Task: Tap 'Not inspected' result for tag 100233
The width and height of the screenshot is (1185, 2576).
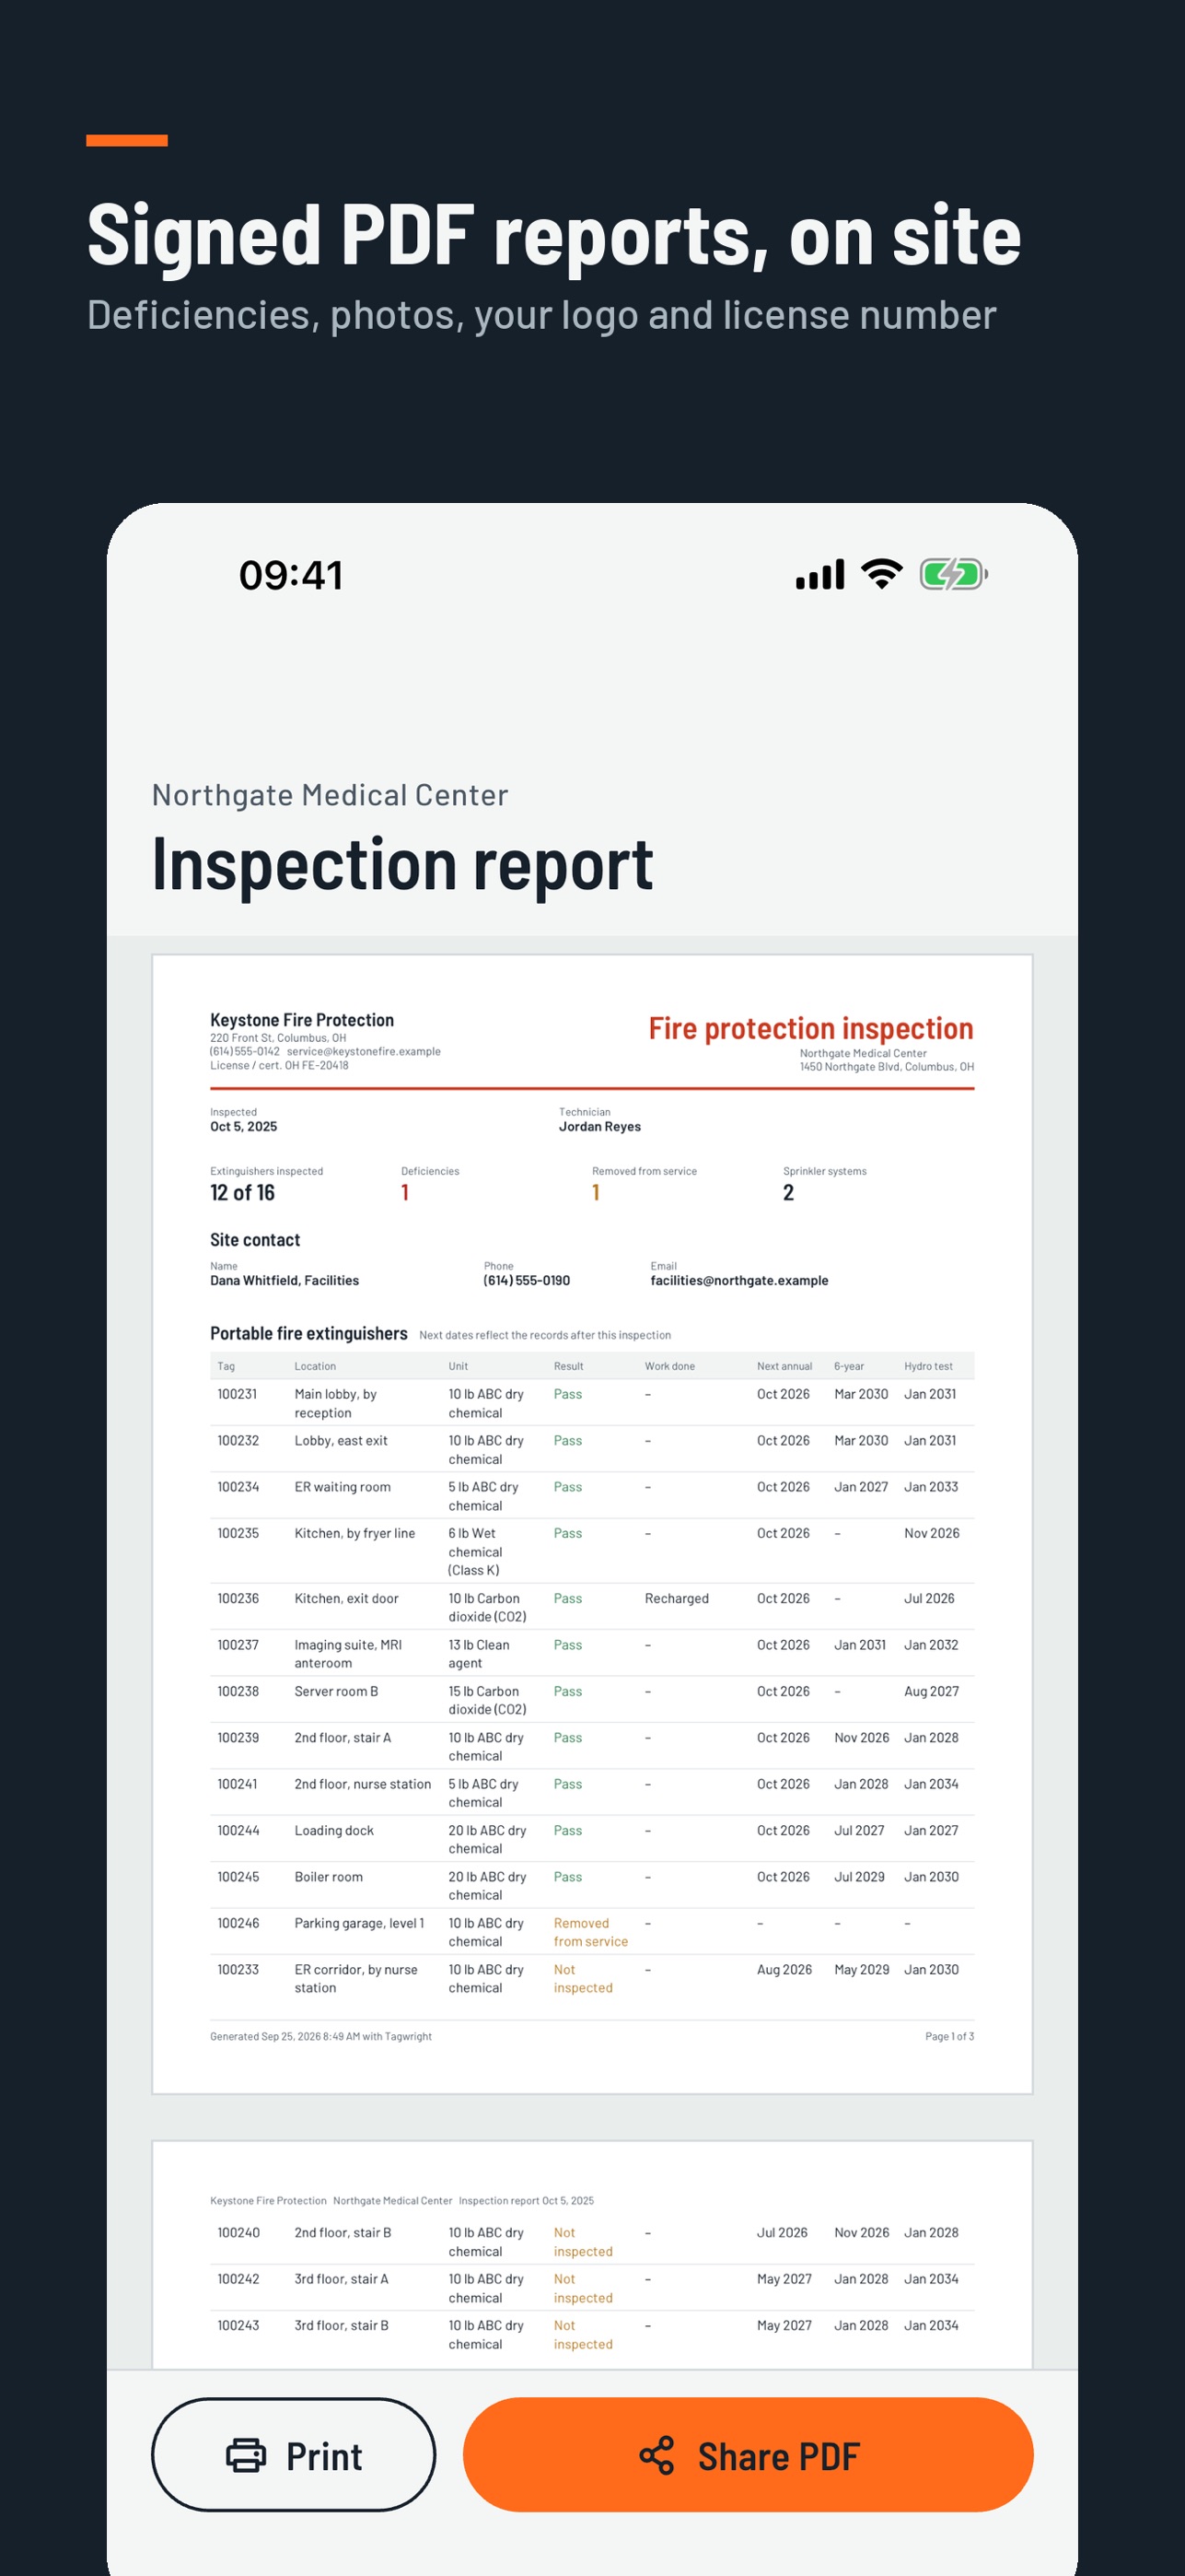Action: 583,1979
